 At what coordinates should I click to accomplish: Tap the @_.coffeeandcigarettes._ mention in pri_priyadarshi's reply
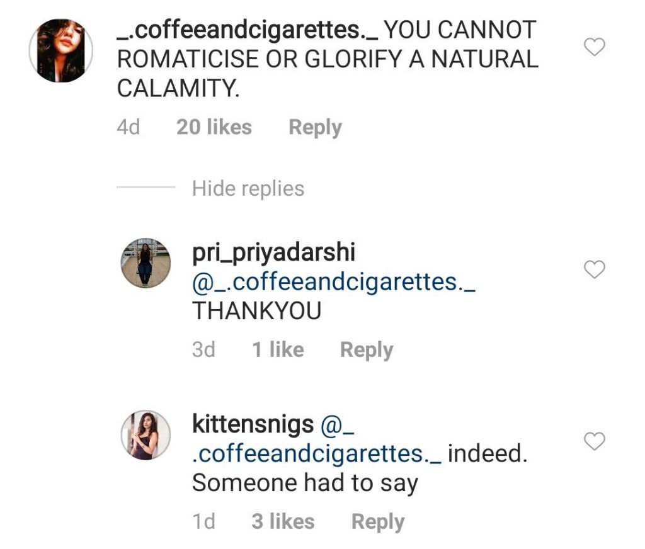[x=334, y=282]
